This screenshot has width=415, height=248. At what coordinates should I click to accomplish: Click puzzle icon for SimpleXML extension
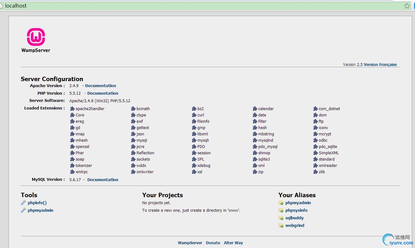[316, 153]
